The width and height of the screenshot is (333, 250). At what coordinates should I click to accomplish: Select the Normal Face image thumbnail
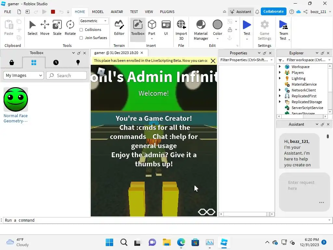[16, 99]
